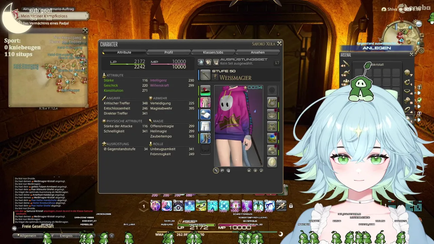Select the blue gem ring slot

[x=272, y=138]
